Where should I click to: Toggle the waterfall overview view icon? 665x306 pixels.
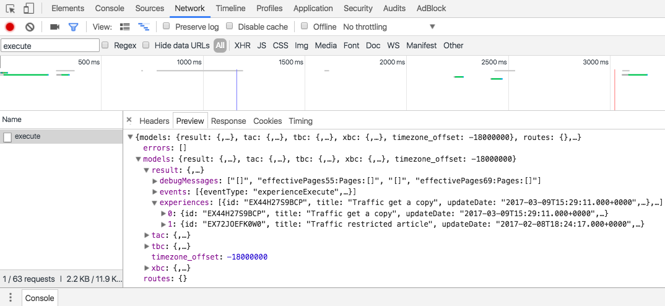[144, 27]
